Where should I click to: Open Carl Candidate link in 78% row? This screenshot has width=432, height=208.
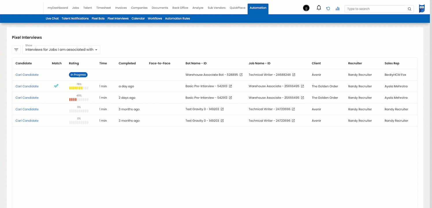point(27,86)
